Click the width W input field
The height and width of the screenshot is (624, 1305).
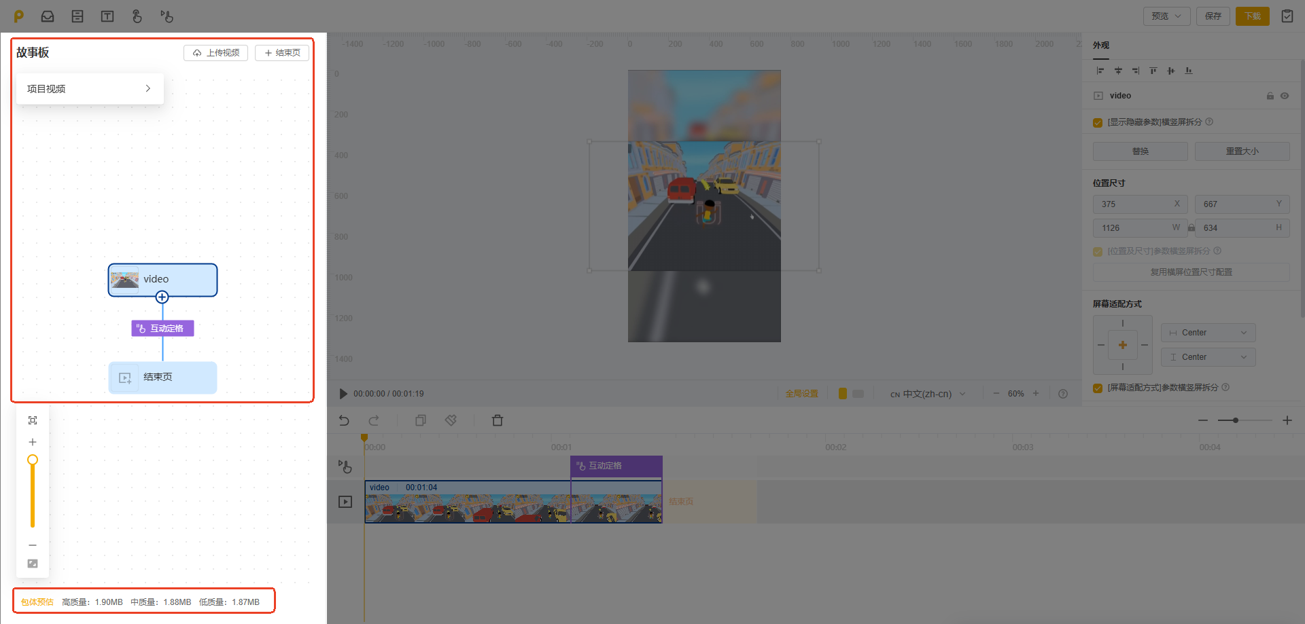(1141, 228)
